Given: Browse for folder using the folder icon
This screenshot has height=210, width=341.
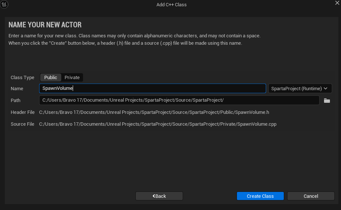Looking at the screenshot, I should pos(327,101).
